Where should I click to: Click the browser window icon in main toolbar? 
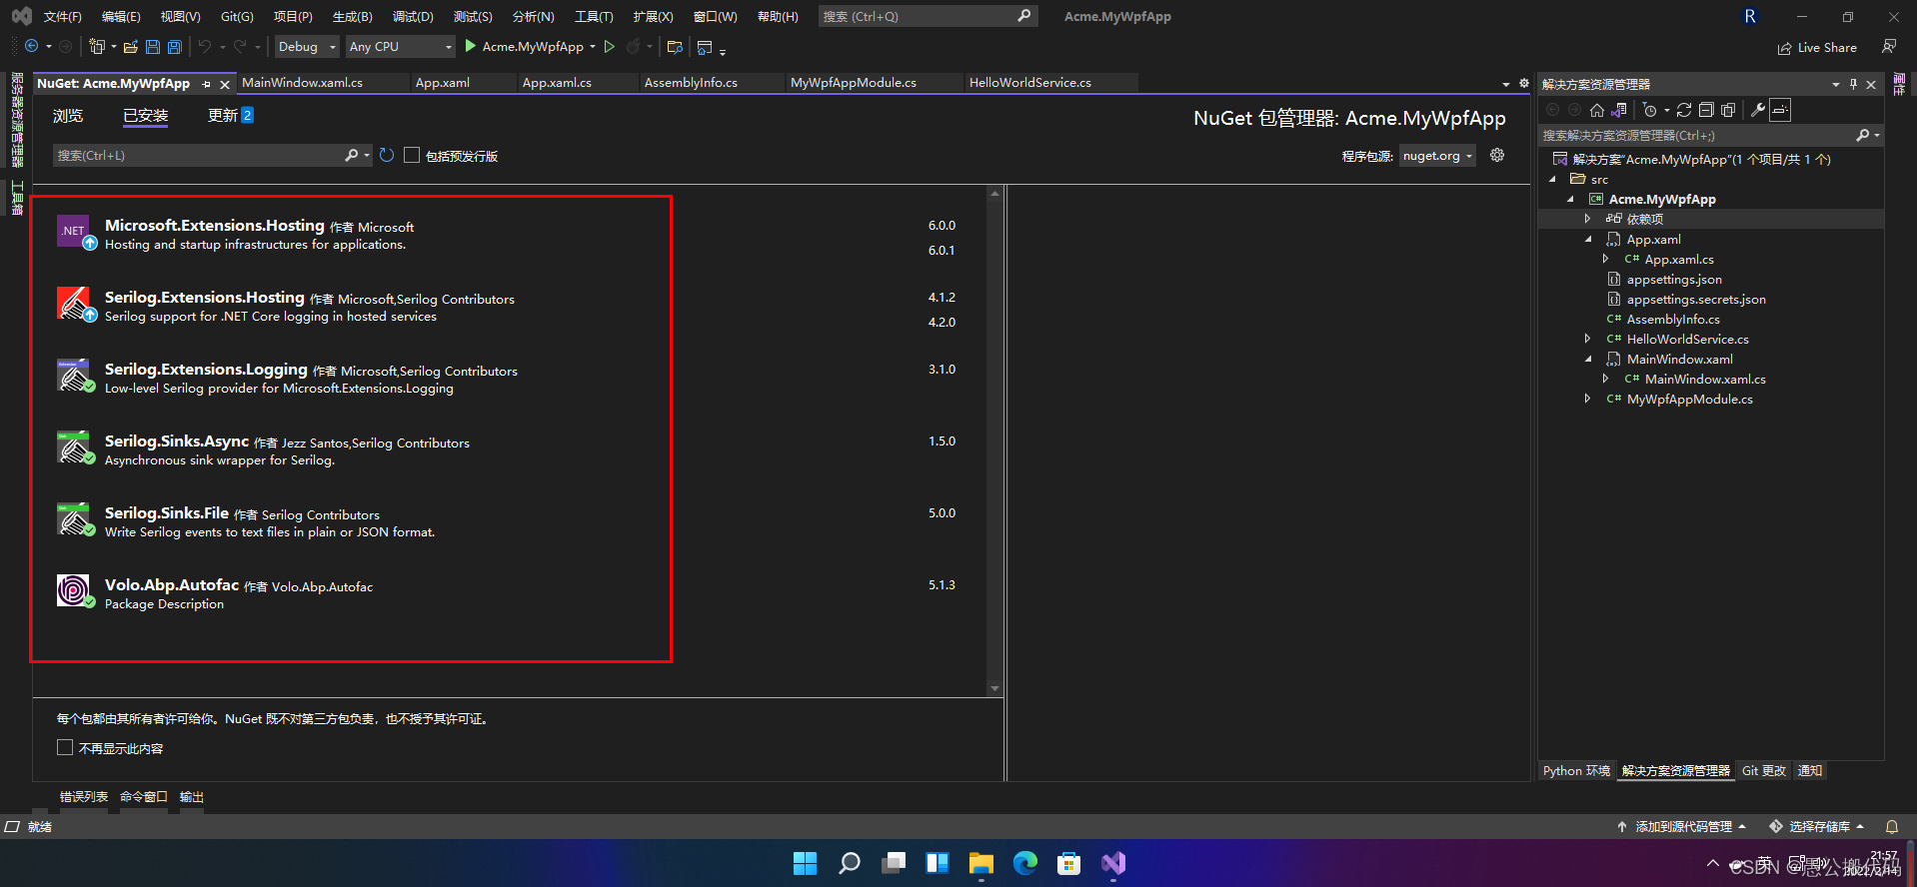click(x=705, y=47)
